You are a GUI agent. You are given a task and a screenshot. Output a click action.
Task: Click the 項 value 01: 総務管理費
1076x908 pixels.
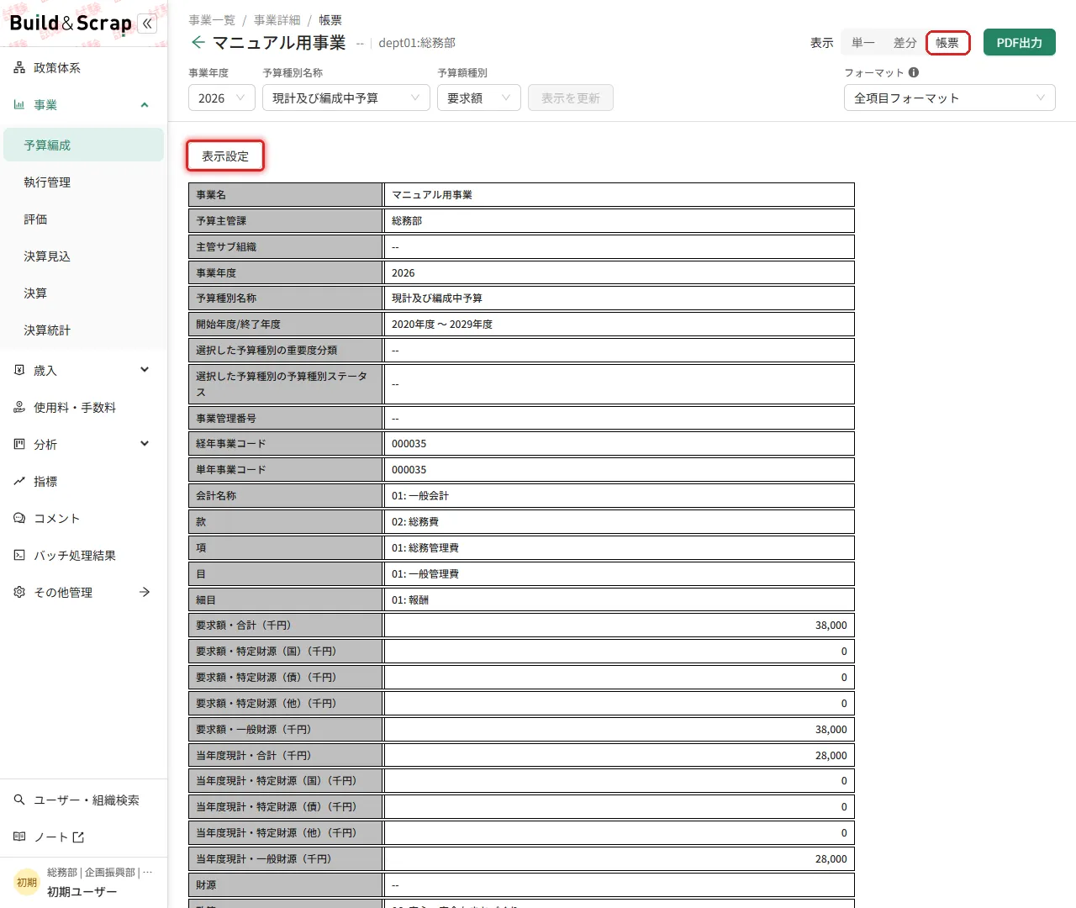coord(425,548)
